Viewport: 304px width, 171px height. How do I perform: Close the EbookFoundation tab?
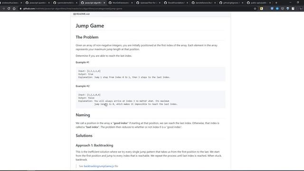[187, 3]
